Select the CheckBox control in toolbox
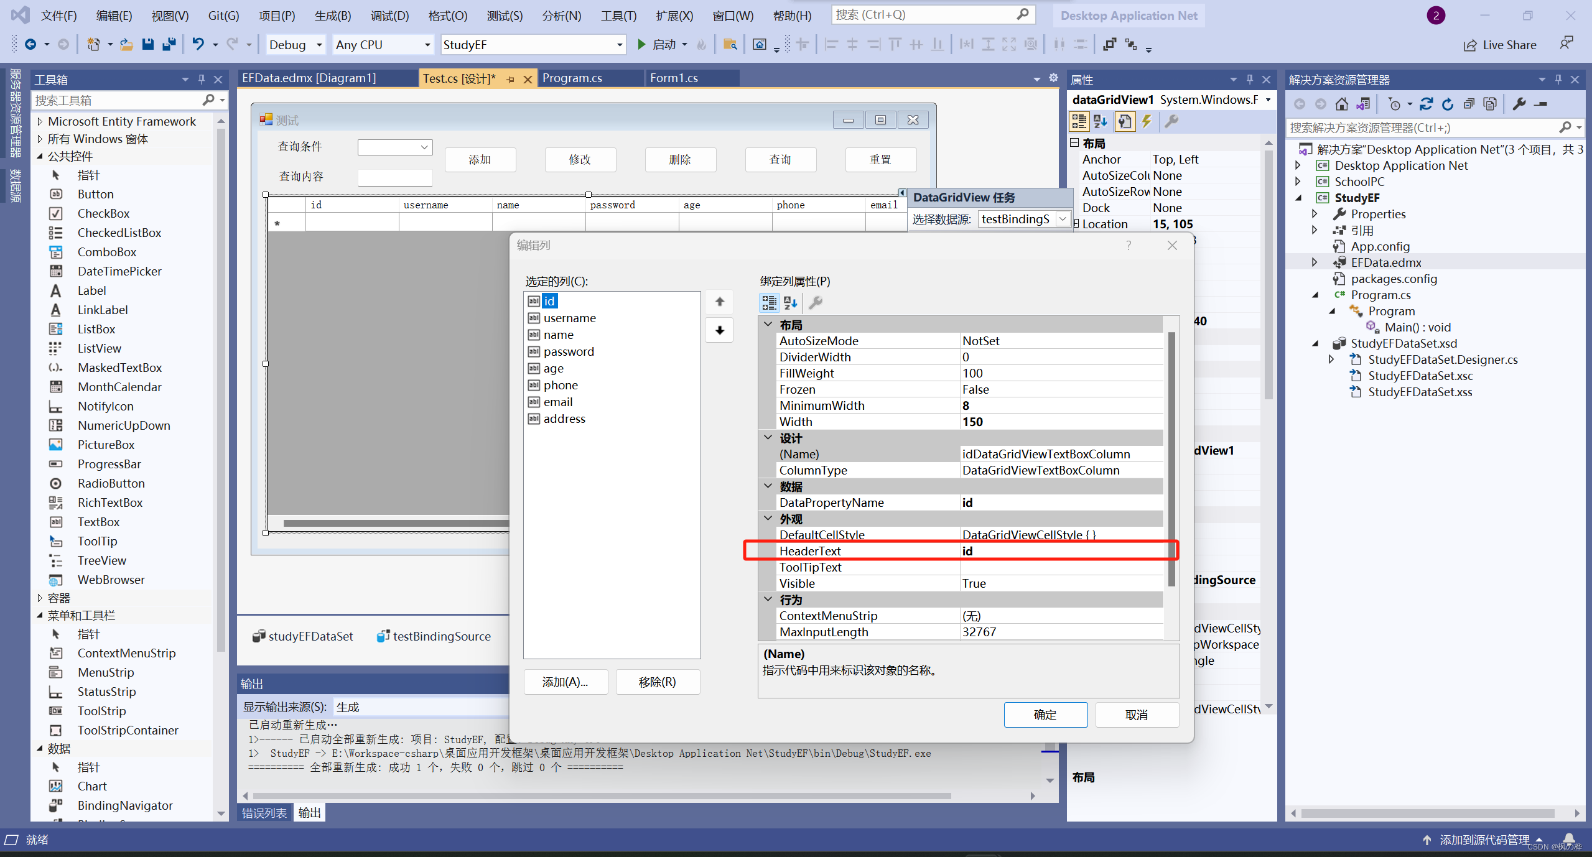The height and width of the screenshot is (857, 1592). tap(103, 213)
